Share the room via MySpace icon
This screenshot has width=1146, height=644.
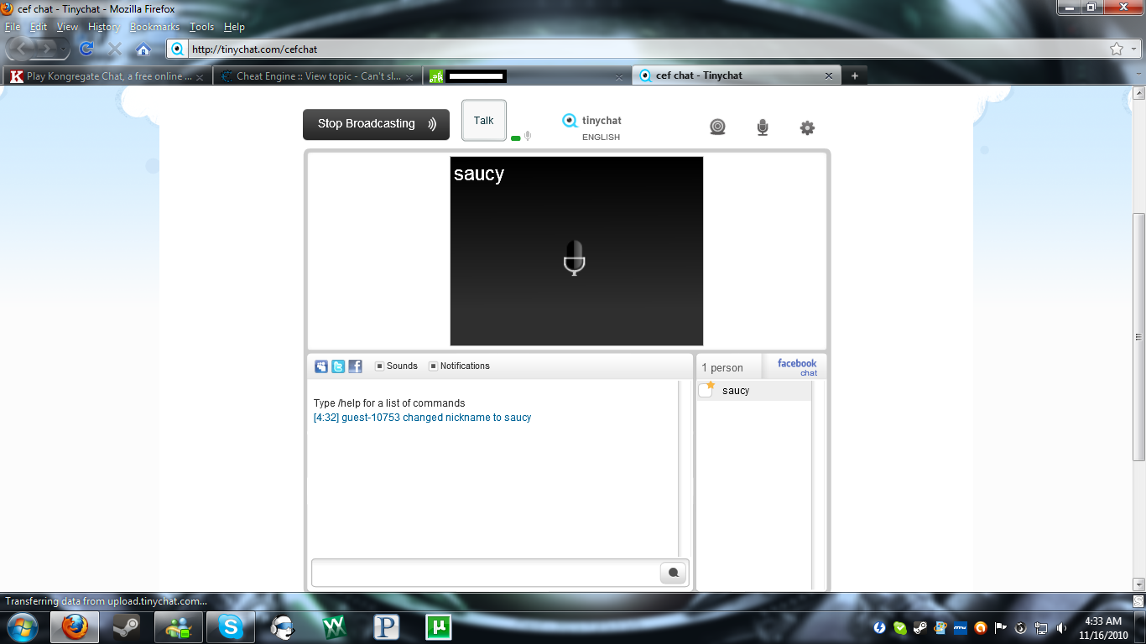tap(321, 366)
